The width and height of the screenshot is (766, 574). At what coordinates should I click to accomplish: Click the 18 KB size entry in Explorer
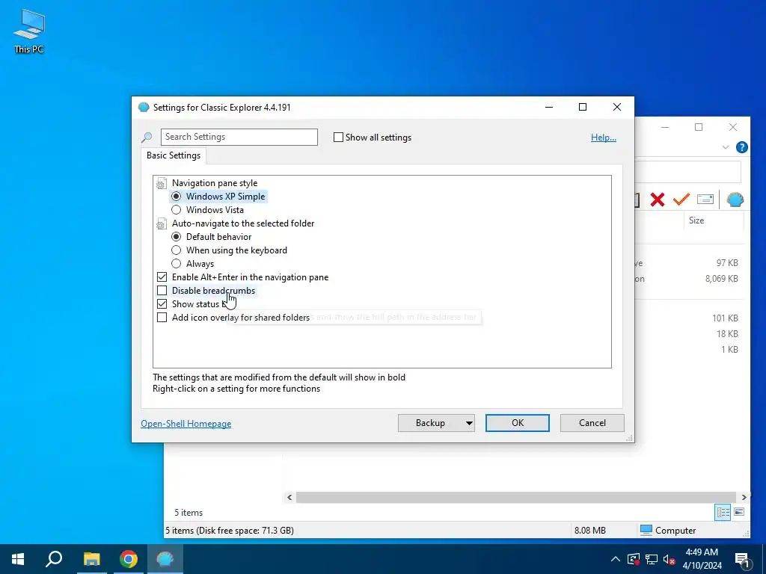click(727, 334)
